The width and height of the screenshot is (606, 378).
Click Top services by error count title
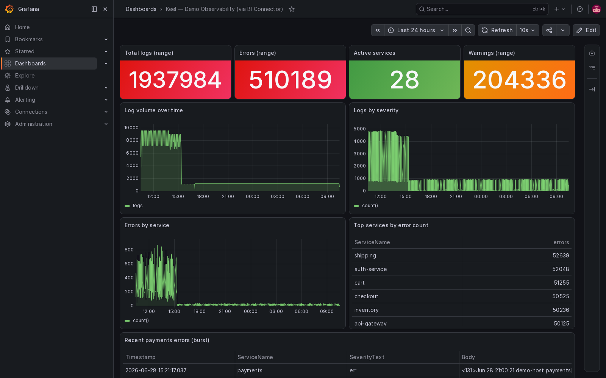click(391, 225)
